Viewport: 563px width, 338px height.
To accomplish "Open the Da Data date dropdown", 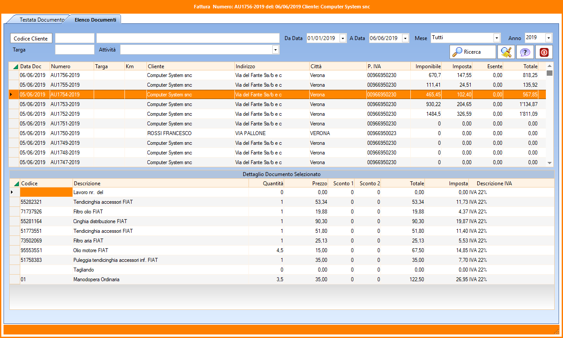I will point(343,38).
